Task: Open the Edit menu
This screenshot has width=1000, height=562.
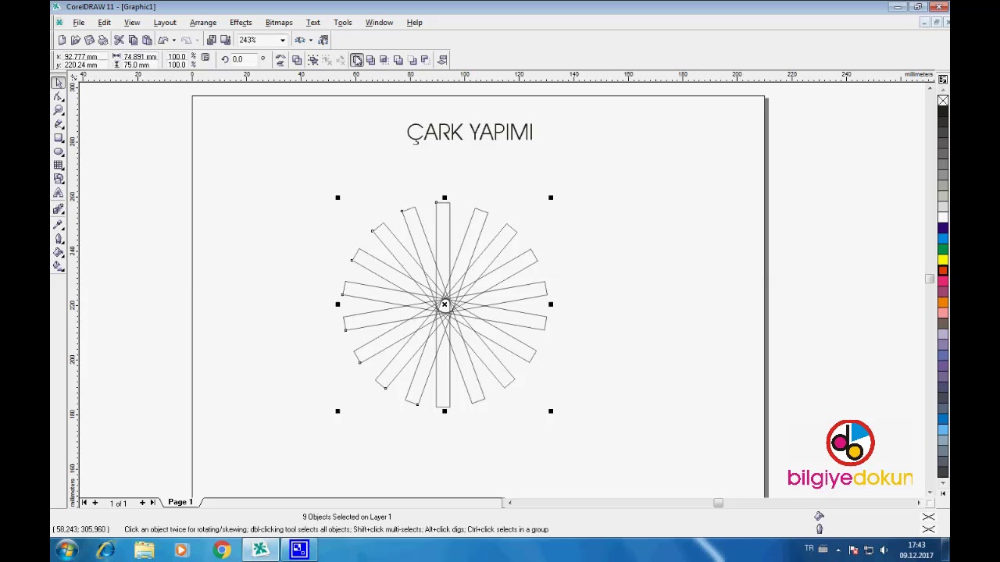Action: (x=104, y=23)
